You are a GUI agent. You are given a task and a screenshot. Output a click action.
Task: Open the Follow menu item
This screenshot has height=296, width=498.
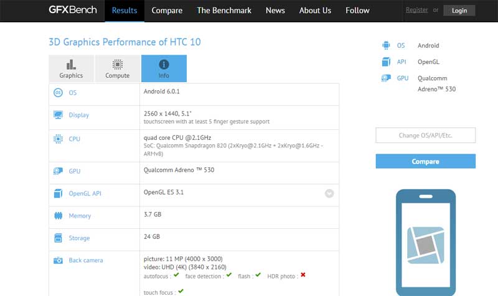pos(357,11)
